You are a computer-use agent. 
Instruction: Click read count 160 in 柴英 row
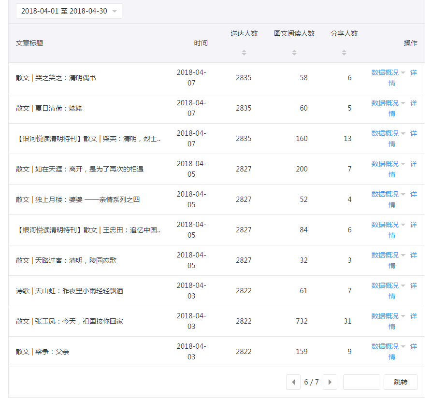[x=302, y=139]
